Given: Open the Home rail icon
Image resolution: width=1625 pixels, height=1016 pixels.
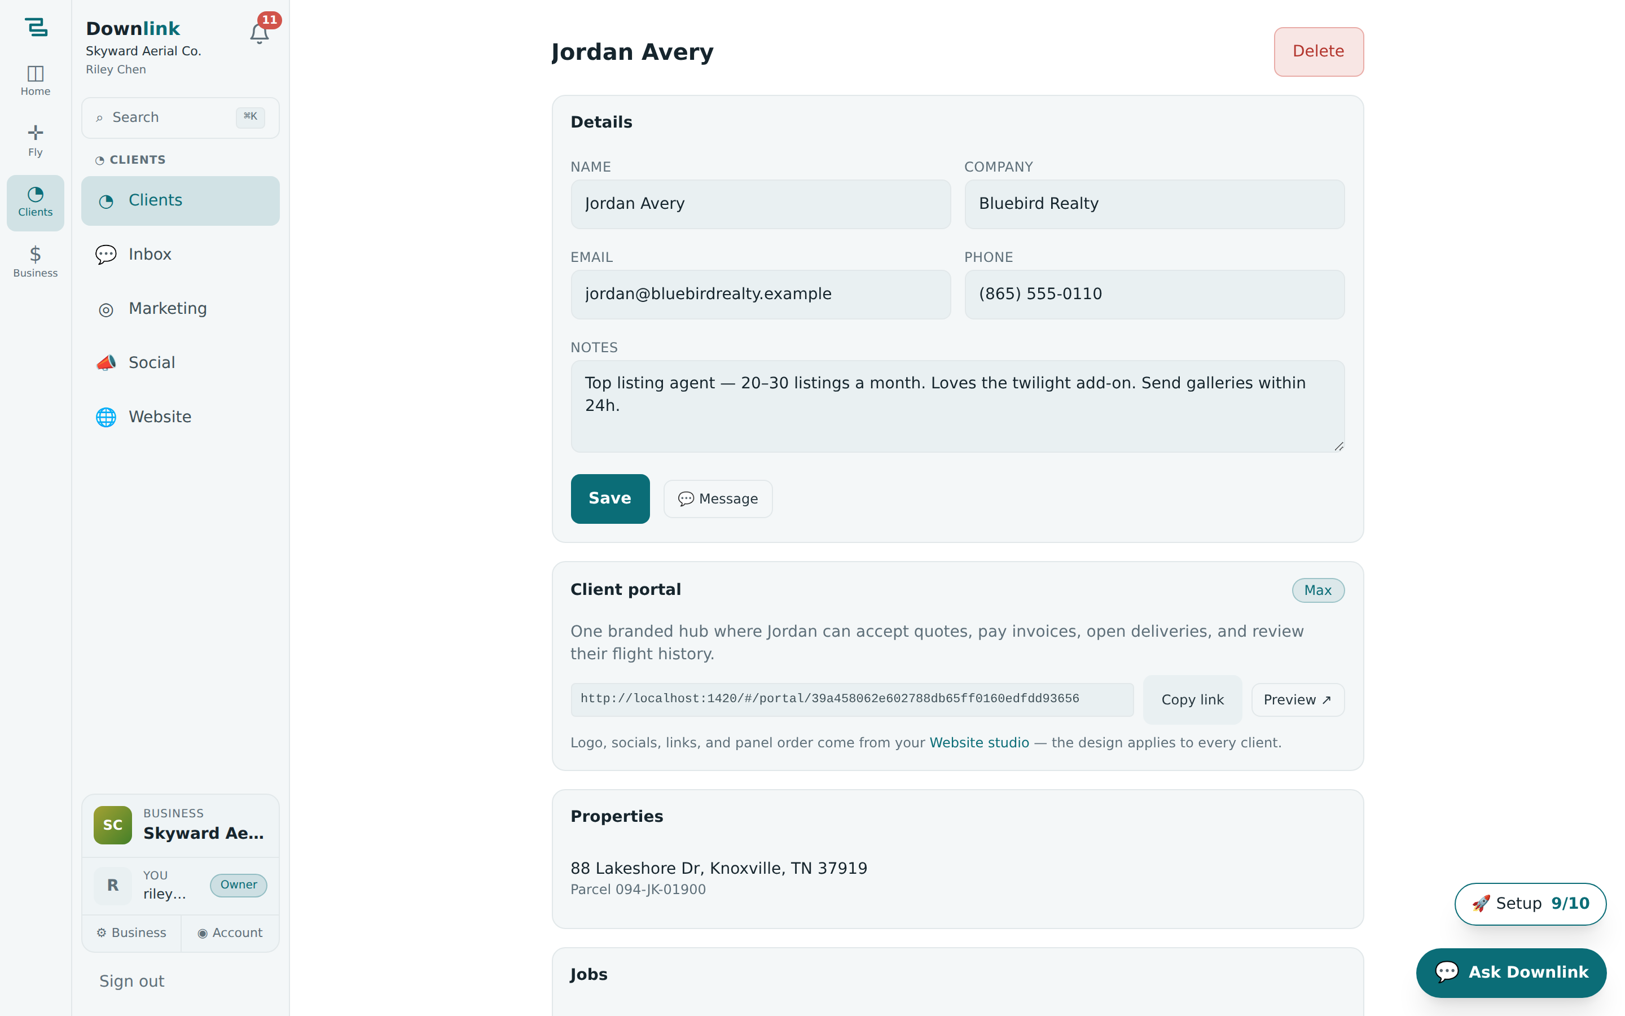Looking at the screenshot, I should tap(36, 81).
